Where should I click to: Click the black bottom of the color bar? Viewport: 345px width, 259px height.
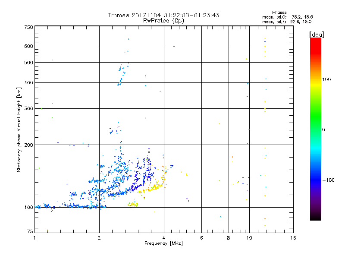coord(316,217)
